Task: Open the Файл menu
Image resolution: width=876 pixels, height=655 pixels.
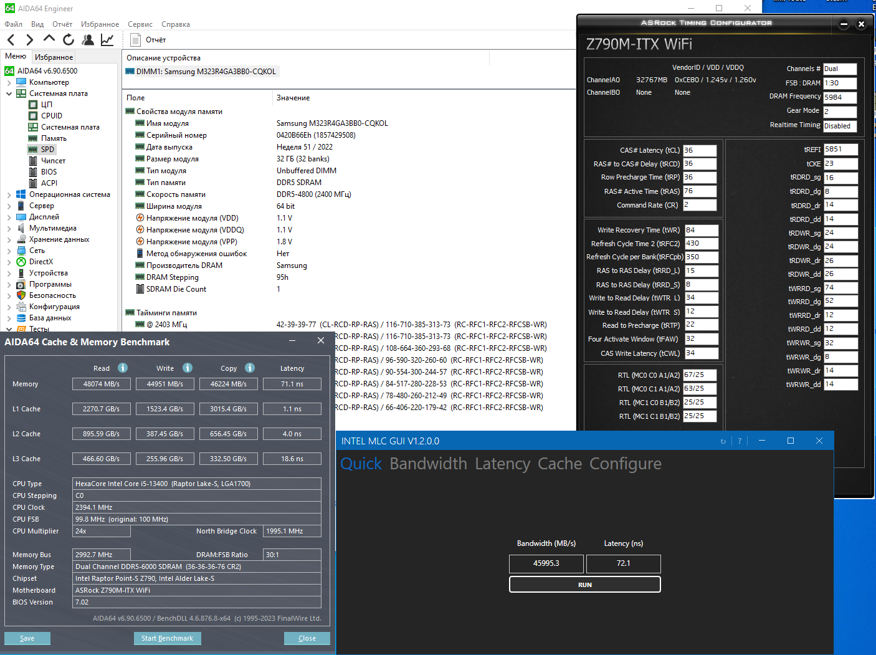Action: pyautogui.click(x=13, y=24)
